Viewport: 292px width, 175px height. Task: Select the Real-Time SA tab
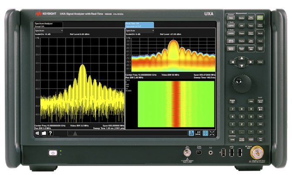click(x=140, y=25)
